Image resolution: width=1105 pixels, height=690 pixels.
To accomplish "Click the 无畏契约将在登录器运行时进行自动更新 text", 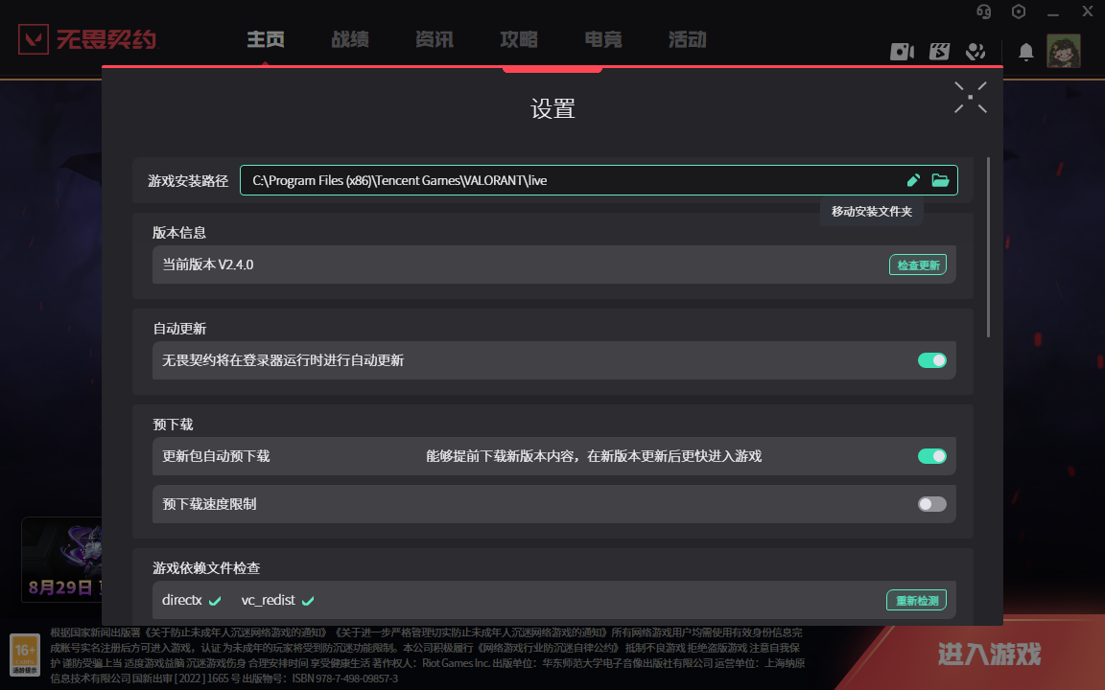I will [283, 360].
